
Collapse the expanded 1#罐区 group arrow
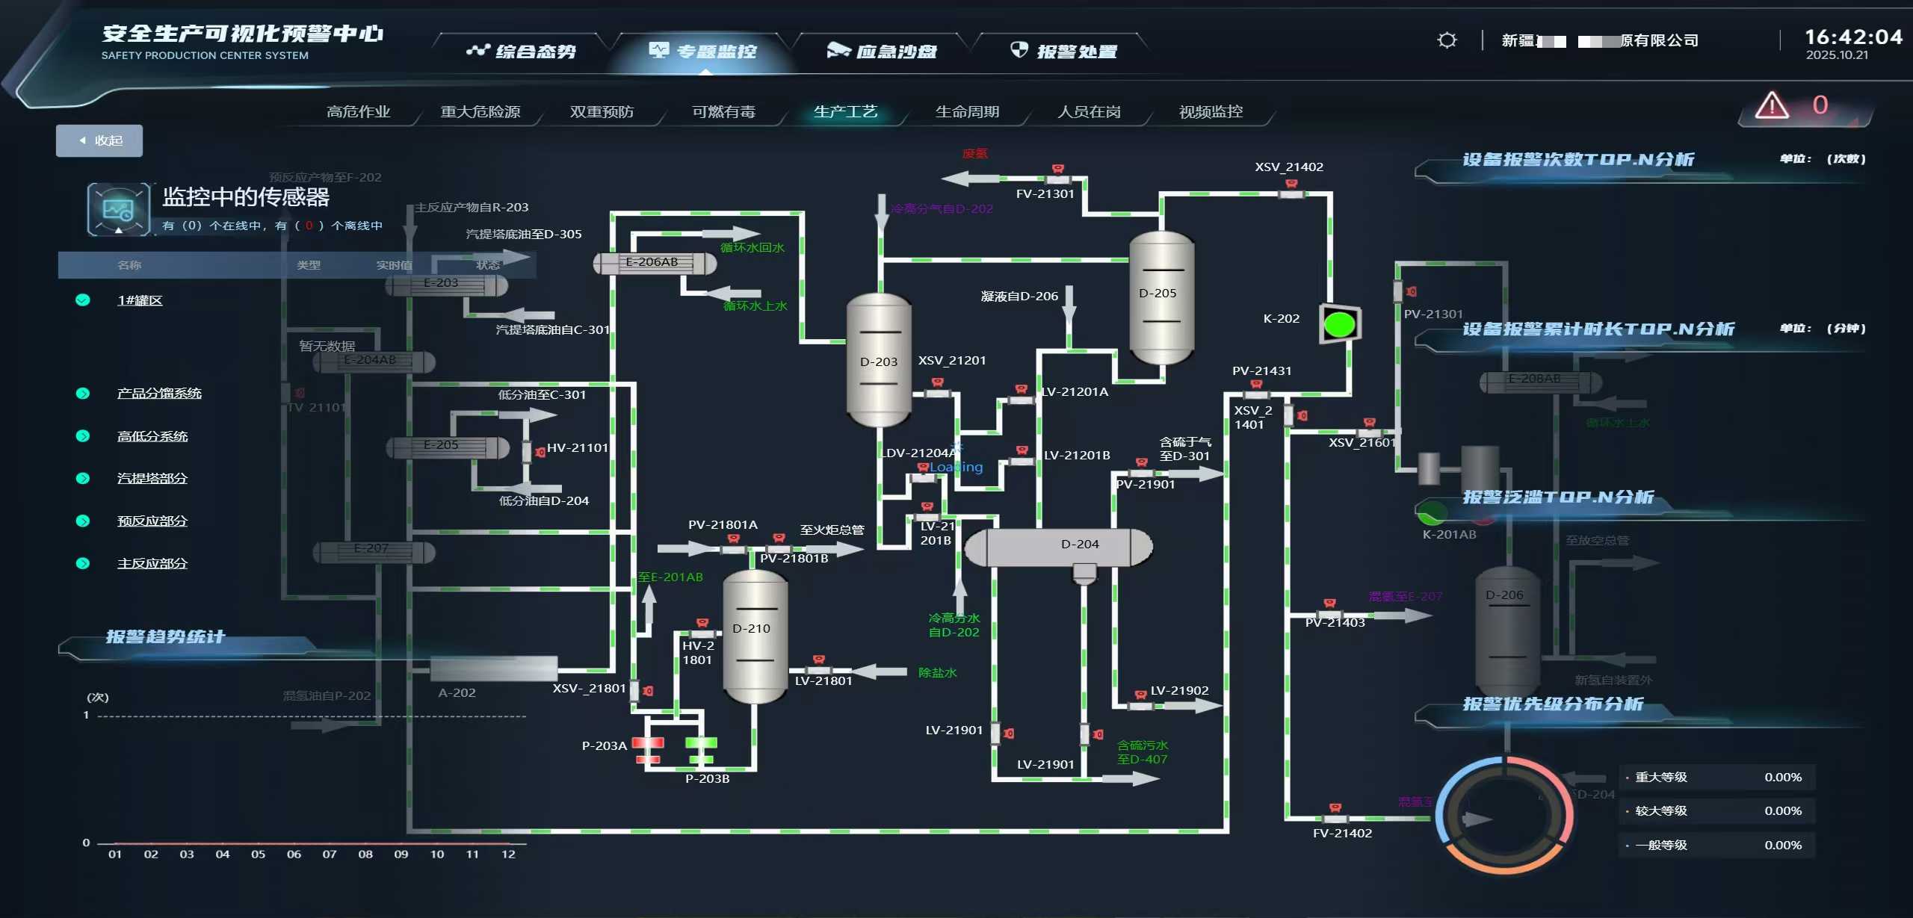(x=83, y=300)
